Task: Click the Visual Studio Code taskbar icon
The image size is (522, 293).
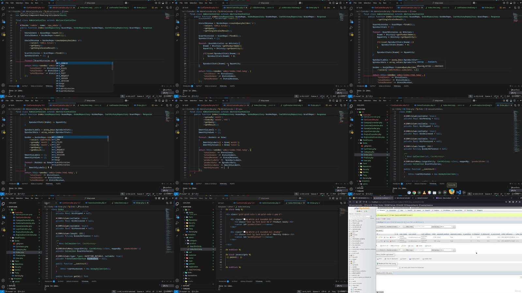Action: [458, 193]
